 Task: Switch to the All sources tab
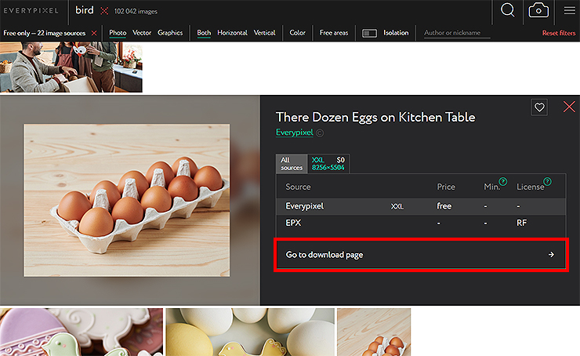(292, 164)
